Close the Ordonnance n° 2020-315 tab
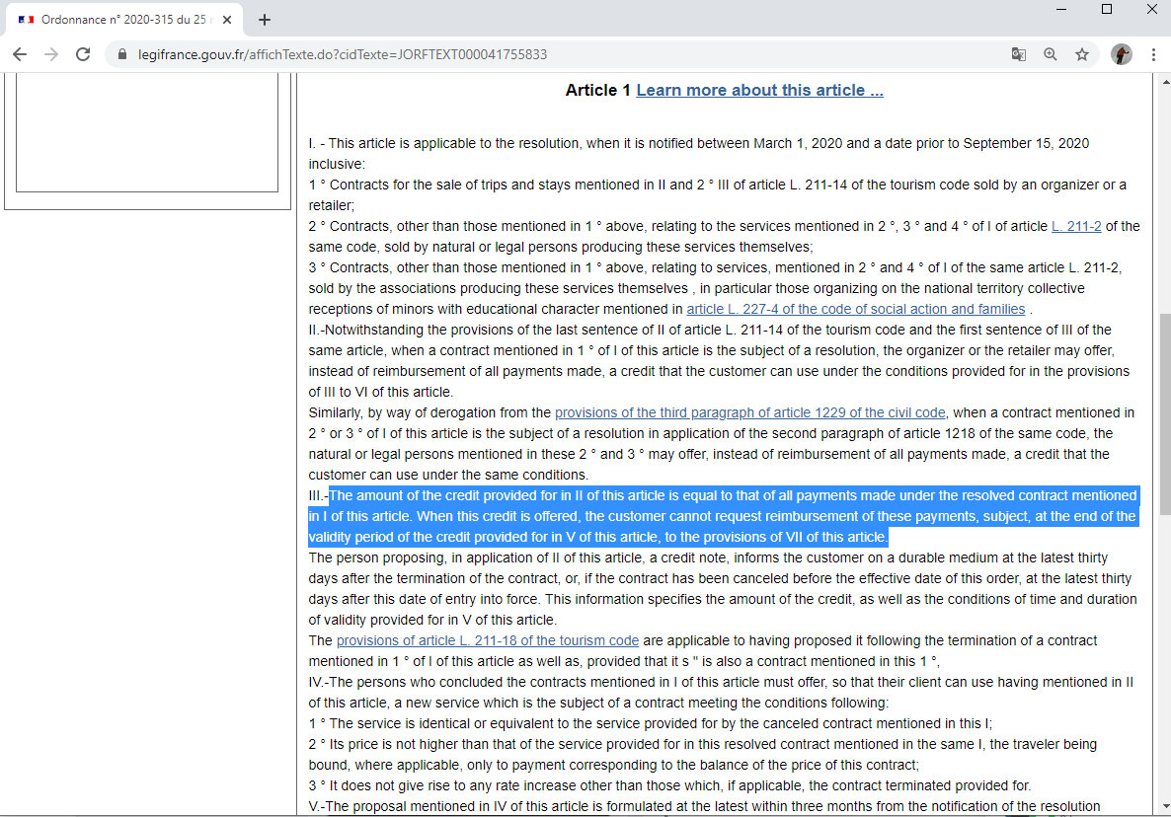Screen dimensions: 1171x817 click(227, 20)
